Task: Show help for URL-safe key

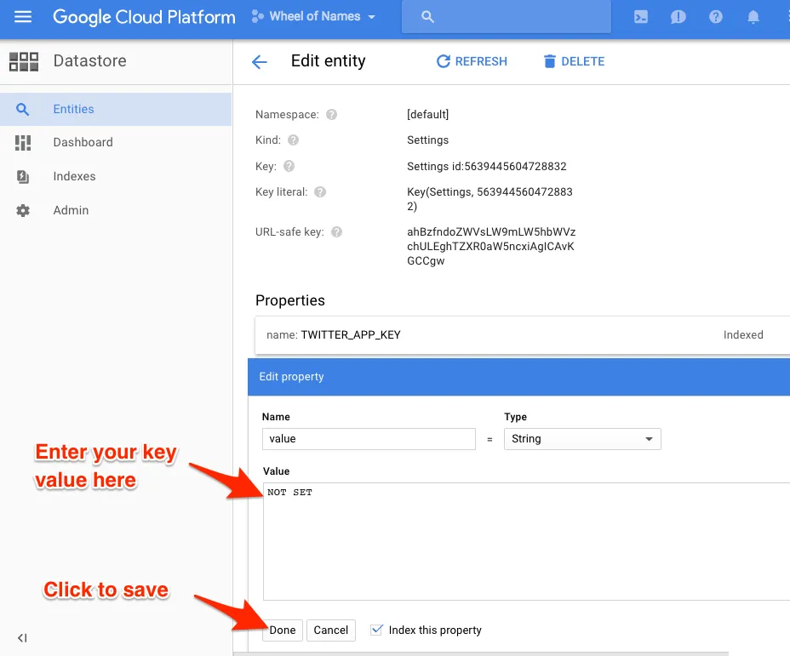Action: click(x=336, y=232)
